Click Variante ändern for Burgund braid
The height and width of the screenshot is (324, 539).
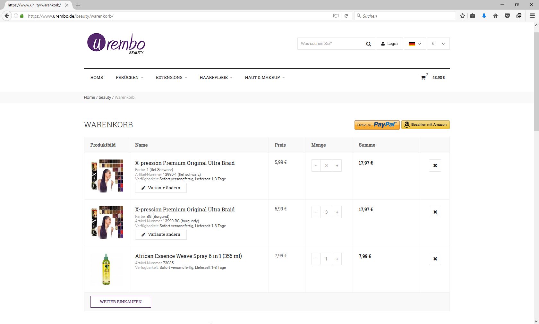[161, 234]
